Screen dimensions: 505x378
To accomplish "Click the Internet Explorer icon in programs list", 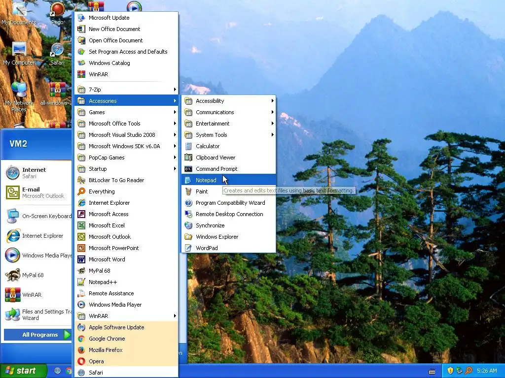I will [81, 203].
